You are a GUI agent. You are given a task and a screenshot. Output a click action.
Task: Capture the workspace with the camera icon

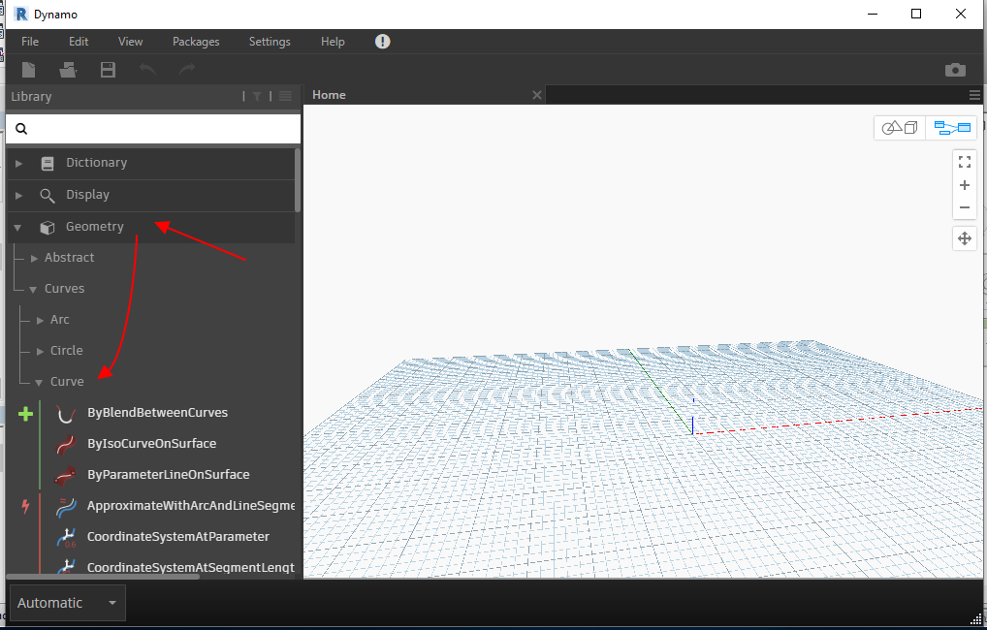(955, 70)
